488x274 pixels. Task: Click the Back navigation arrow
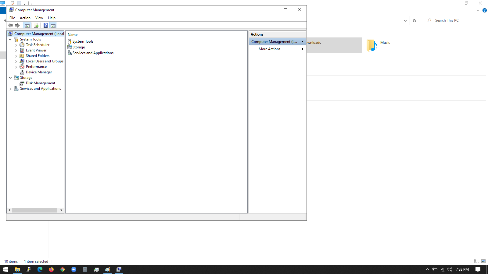10,25
